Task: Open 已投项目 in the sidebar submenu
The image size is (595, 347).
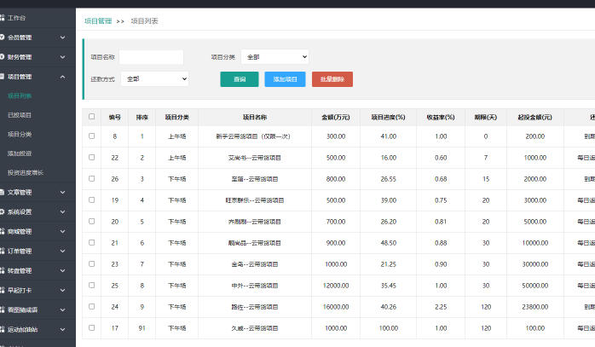Action: pos(20,115)
